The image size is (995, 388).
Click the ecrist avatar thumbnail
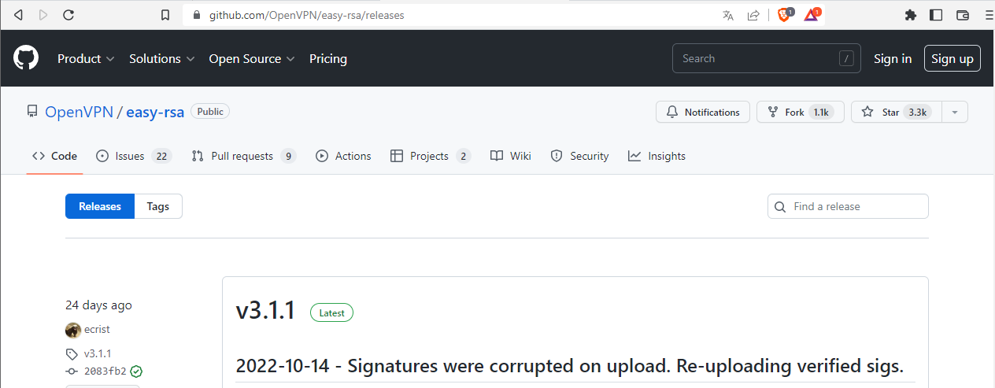click(x=73, y=330)
